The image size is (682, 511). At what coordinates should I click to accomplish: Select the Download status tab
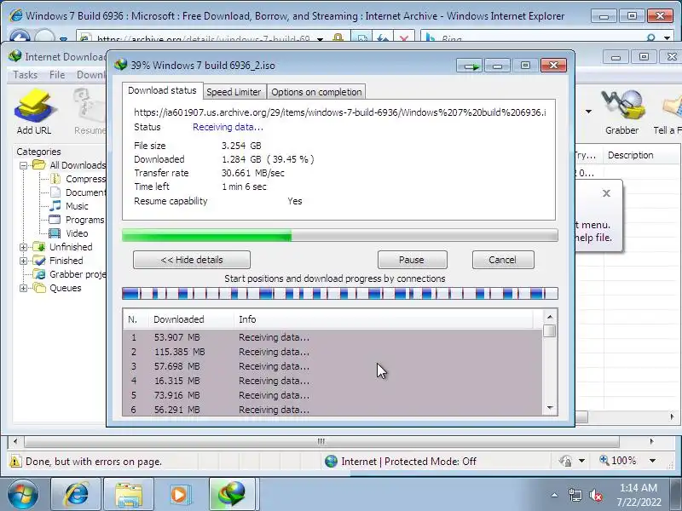(x=162, y=90)
